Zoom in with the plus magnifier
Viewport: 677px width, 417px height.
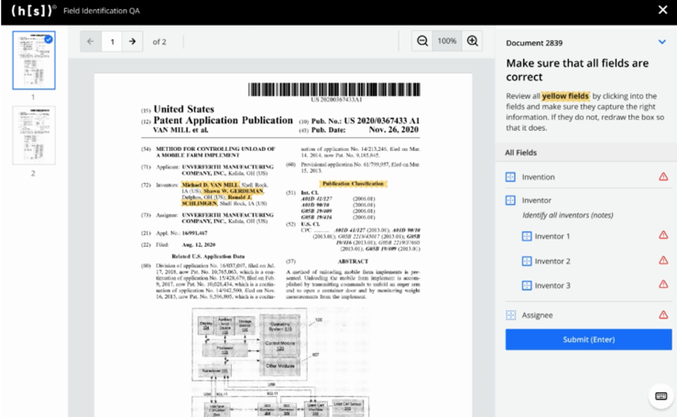pyautogui.click(x=473, y=41)
